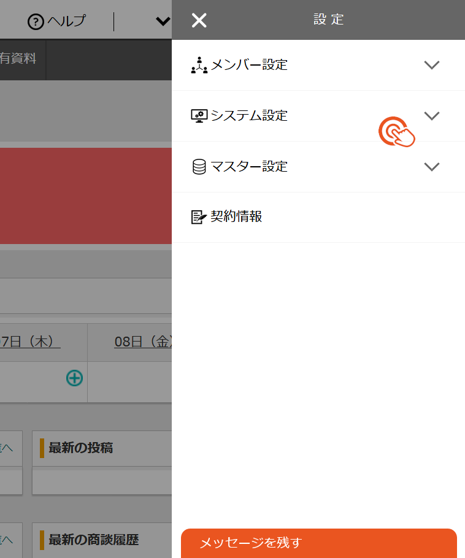The image size is (465, 558).
Task: Open メンバー設定 menu item
Action: point(318,65)
